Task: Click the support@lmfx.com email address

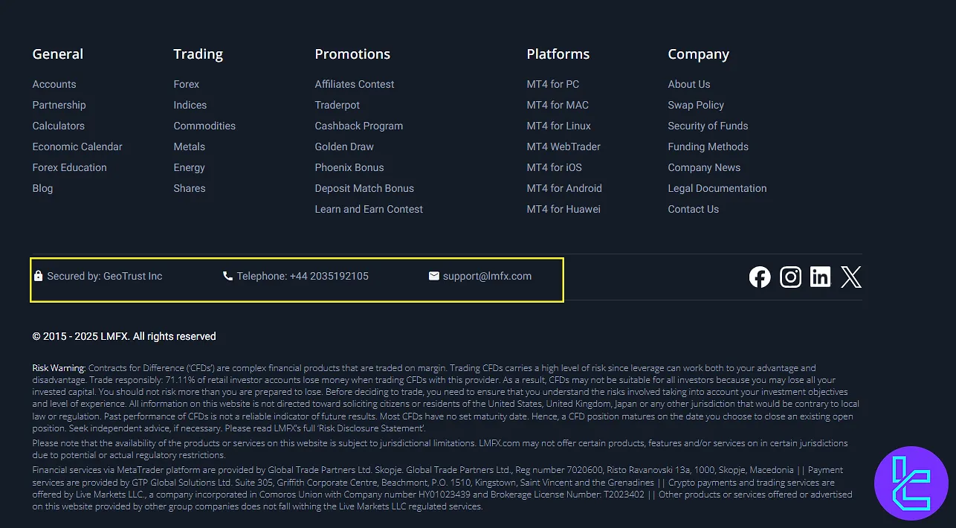Action: (x=487, y=276)
